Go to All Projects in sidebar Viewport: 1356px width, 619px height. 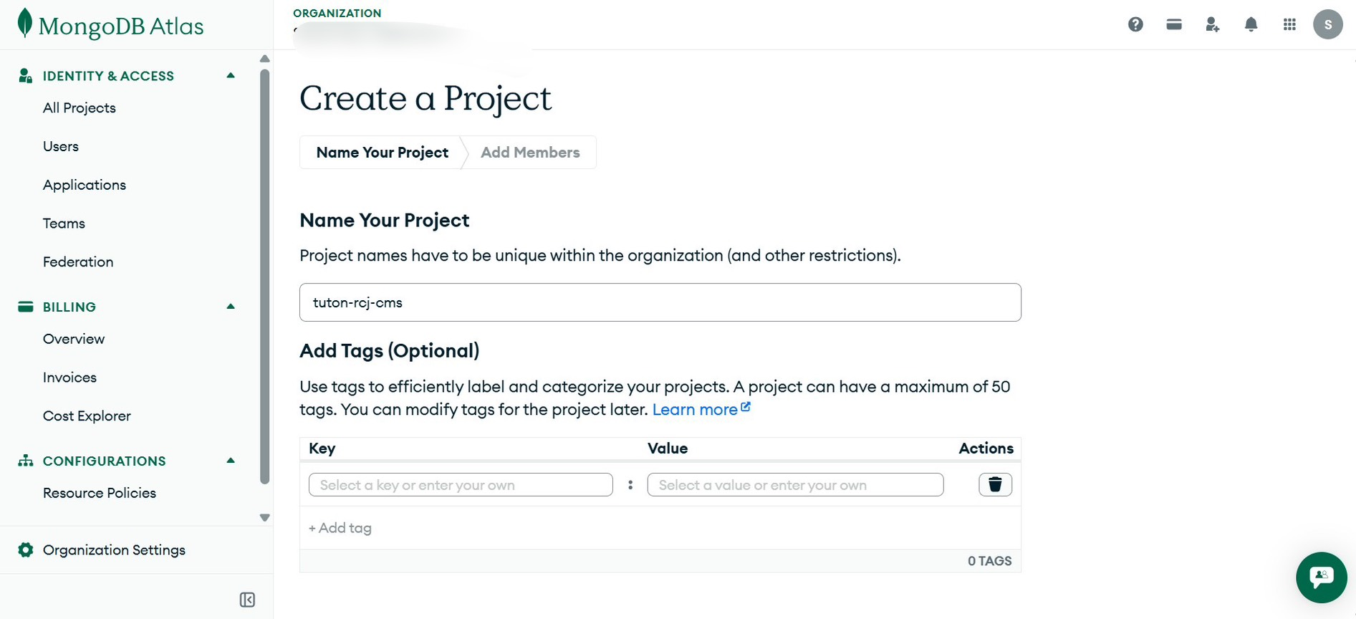pyautogui.click(x=80, y=108)
